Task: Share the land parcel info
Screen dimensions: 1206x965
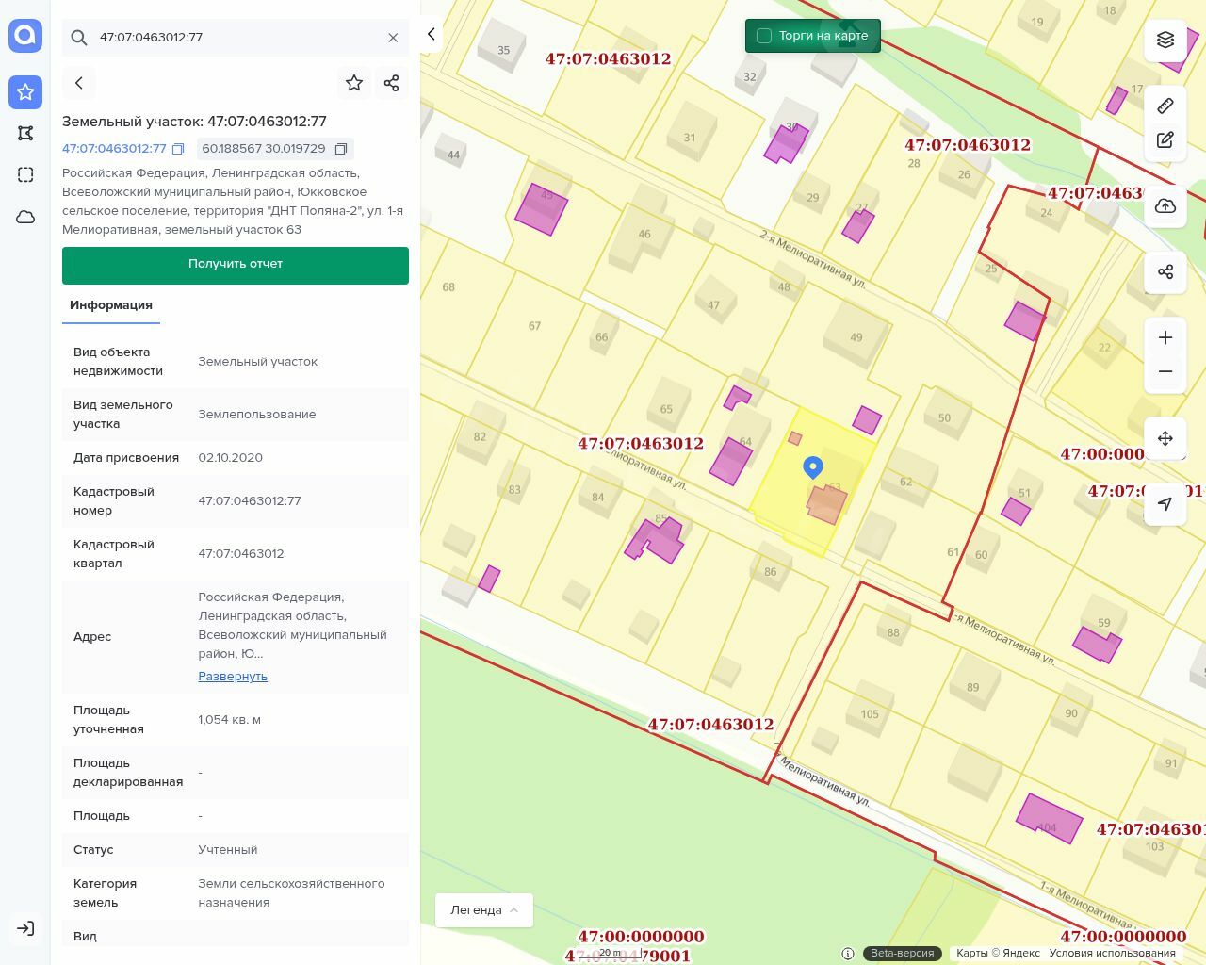Action: (x=392, y=83)
